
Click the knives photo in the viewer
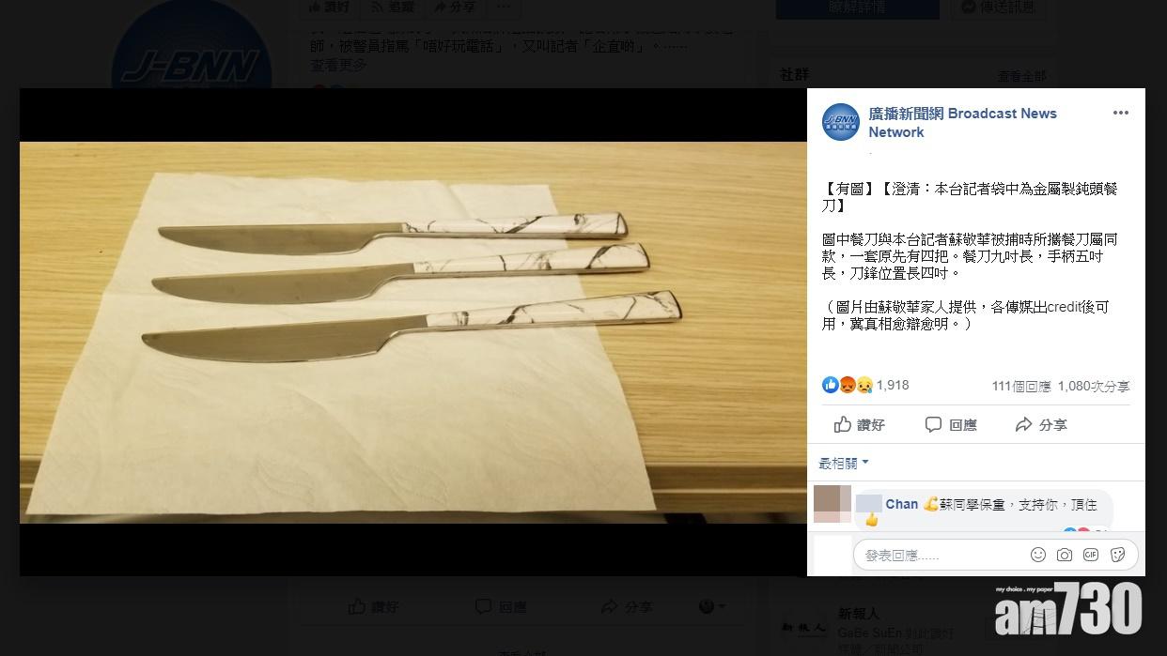(x=413, y=332)
